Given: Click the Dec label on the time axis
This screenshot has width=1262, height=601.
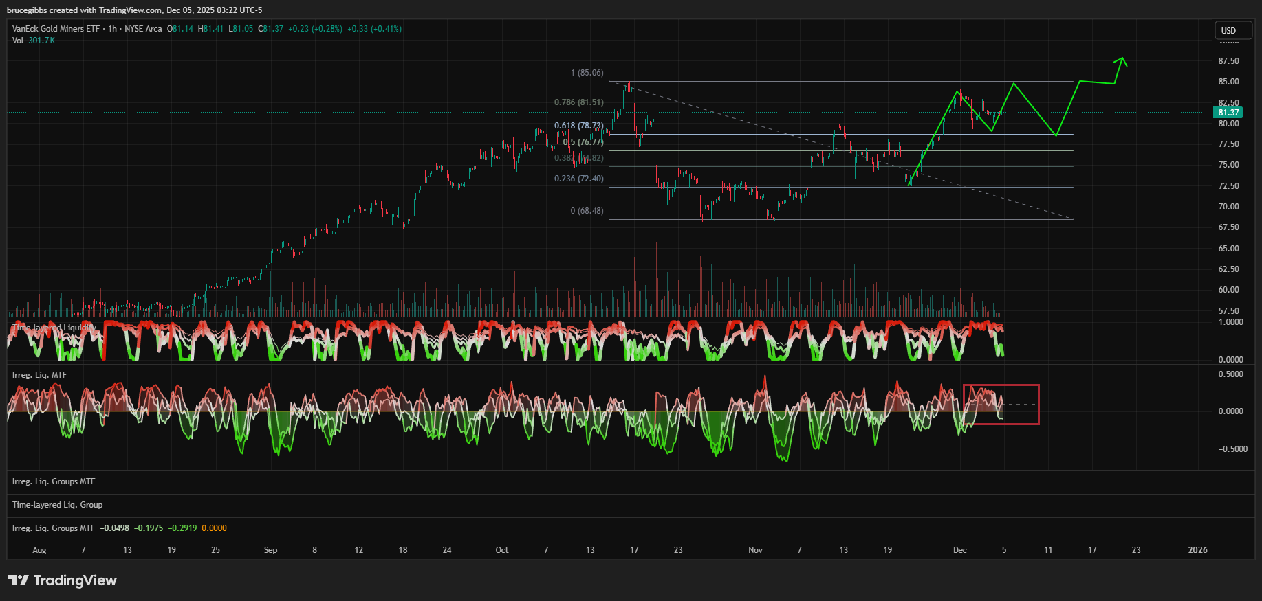Looking at the screenshot, I should point(959,550).
